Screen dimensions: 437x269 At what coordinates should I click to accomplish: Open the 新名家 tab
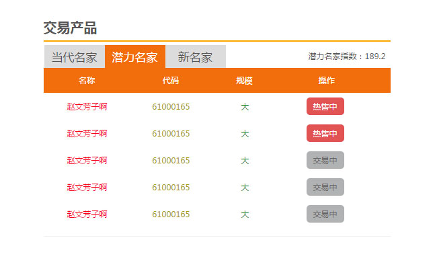tap(195, 57)
